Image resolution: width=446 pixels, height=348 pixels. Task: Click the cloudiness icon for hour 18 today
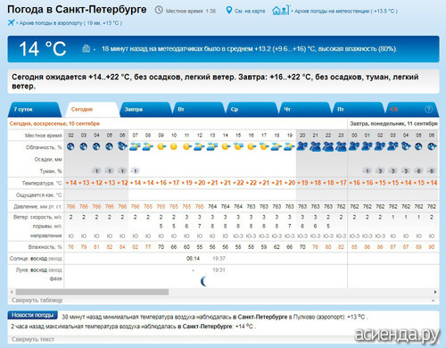[277, 146]
